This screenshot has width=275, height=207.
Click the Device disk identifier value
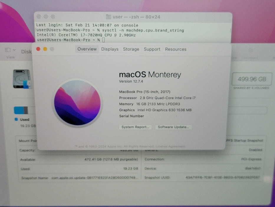253,168
